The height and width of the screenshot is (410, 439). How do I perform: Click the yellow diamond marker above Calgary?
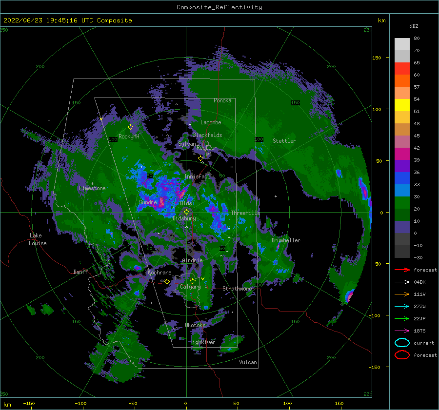click(x=193, y=281)
